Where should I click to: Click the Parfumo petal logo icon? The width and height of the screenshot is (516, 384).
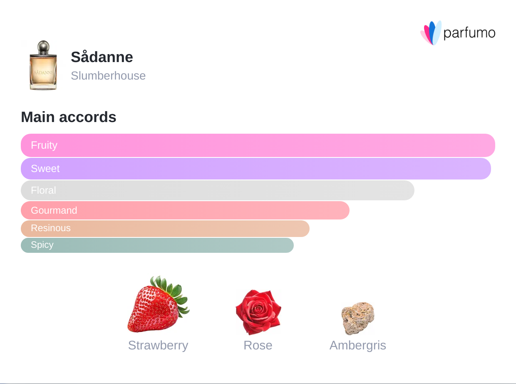pyautogui.click(x=430, y=33)
